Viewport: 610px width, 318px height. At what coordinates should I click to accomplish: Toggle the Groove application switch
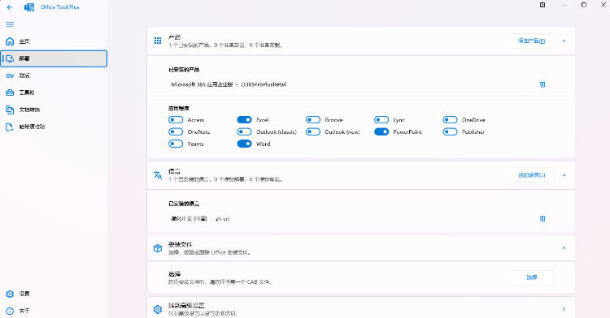(313, 120)
